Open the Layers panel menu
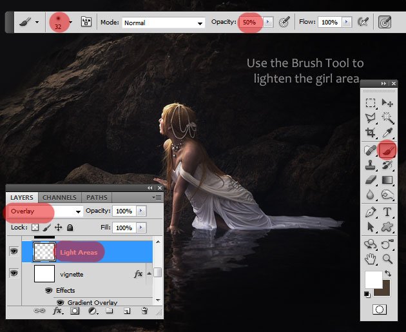The width and height of the screenshot is (406, 332). 157,198
